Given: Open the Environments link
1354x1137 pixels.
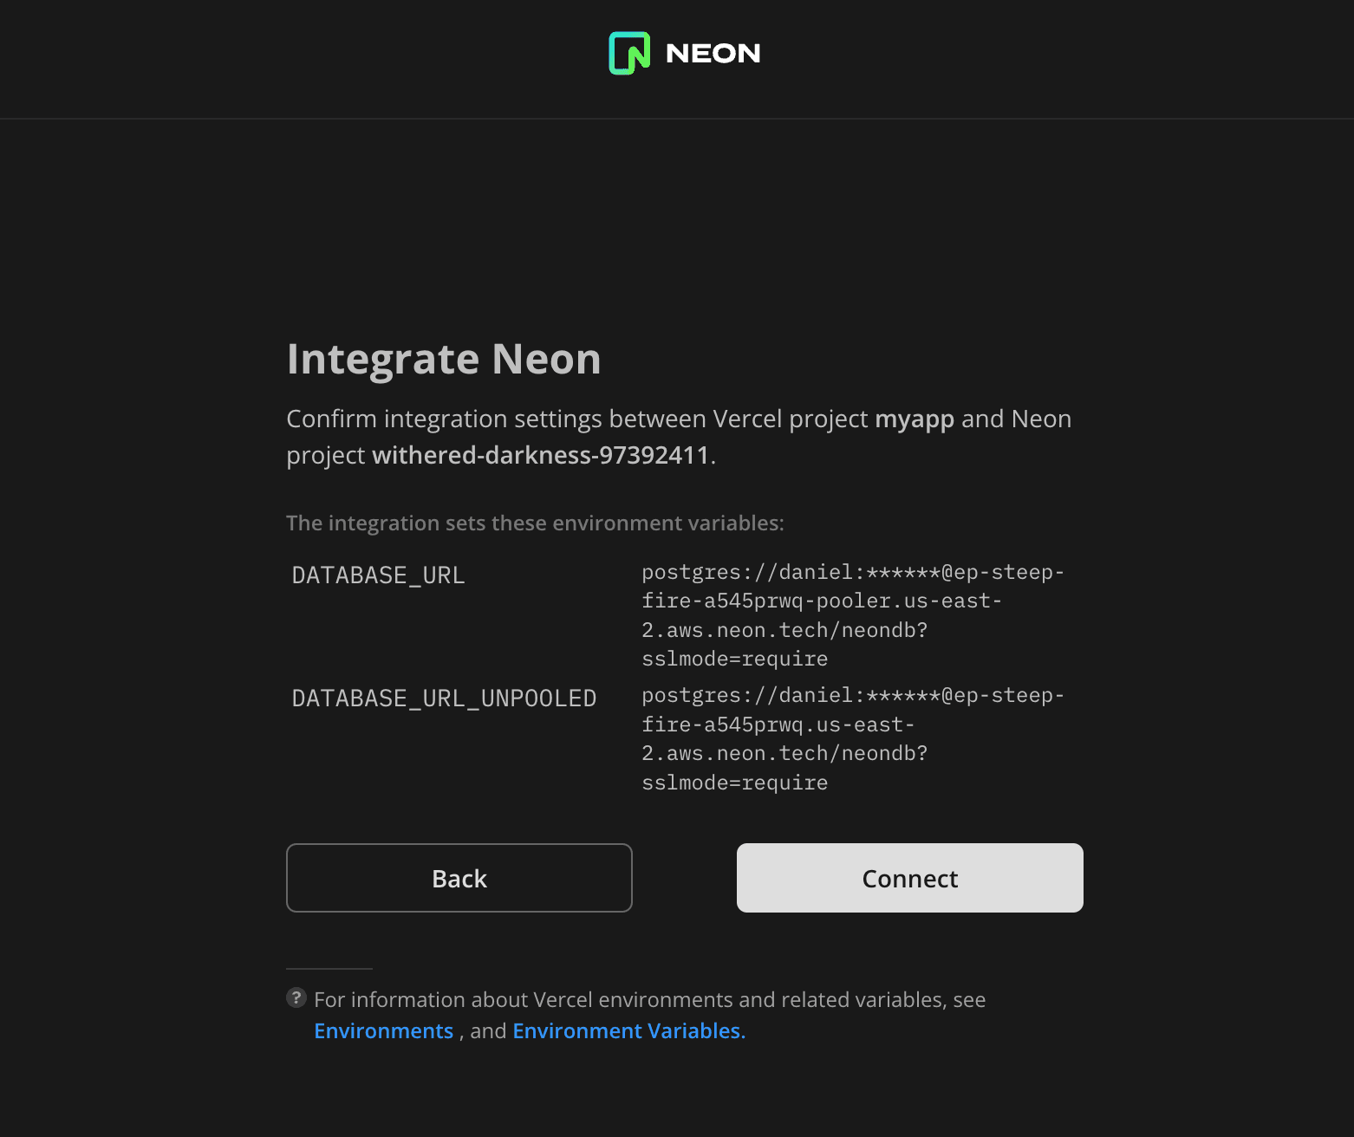Looking at the screenshot, I should tap(384, 1030).
